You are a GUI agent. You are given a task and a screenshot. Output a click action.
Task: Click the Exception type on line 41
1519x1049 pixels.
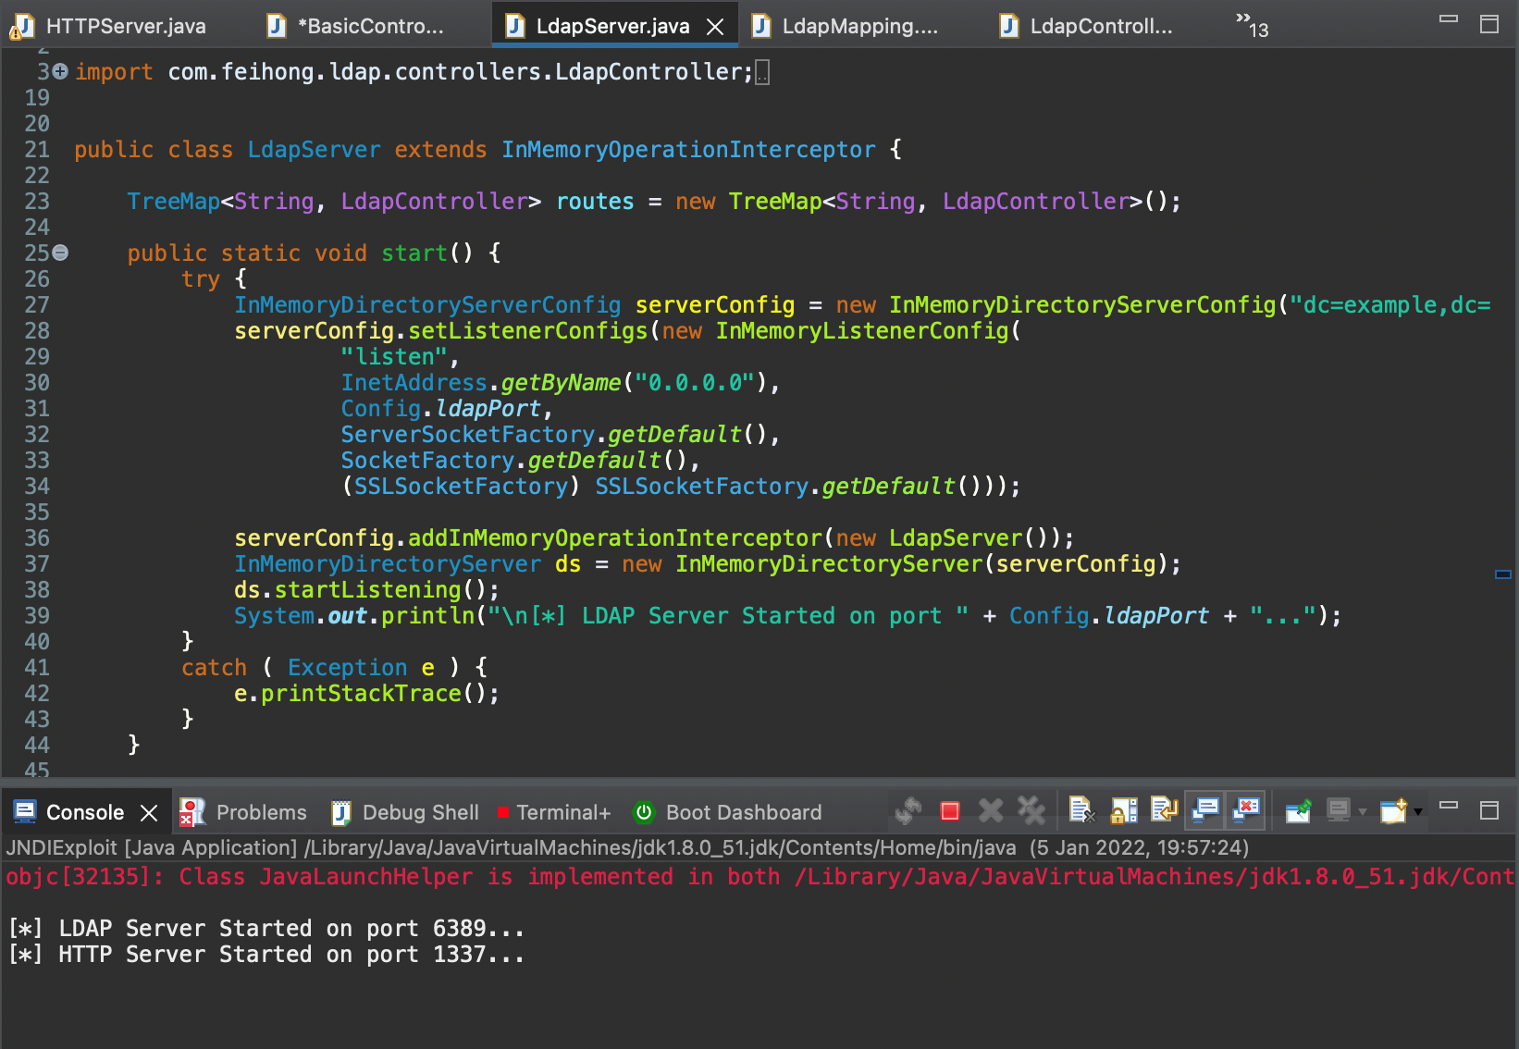click(347, 668)
